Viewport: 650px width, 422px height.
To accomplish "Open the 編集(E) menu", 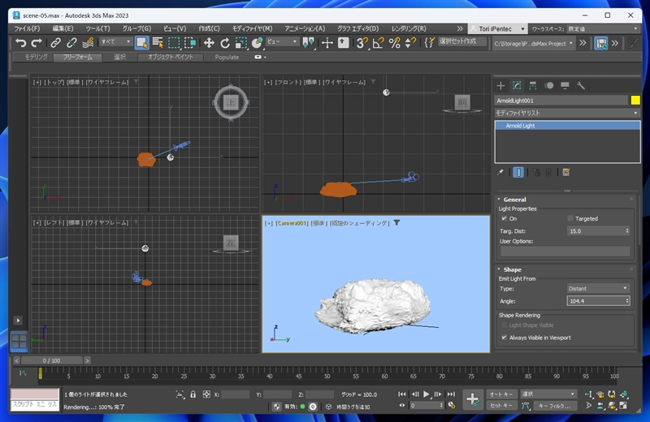I will [x=63, y=28].
